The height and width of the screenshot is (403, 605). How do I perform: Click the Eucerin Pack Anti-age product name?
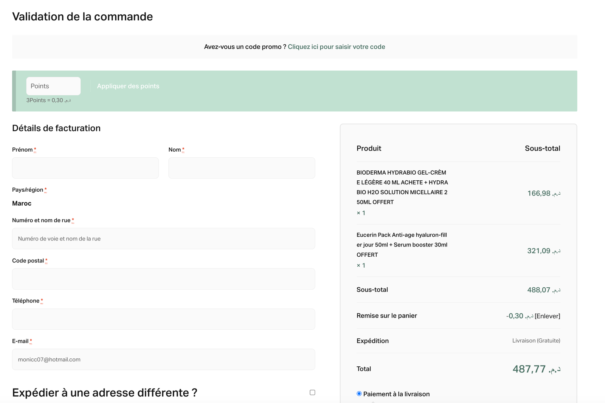coord(402,245)
